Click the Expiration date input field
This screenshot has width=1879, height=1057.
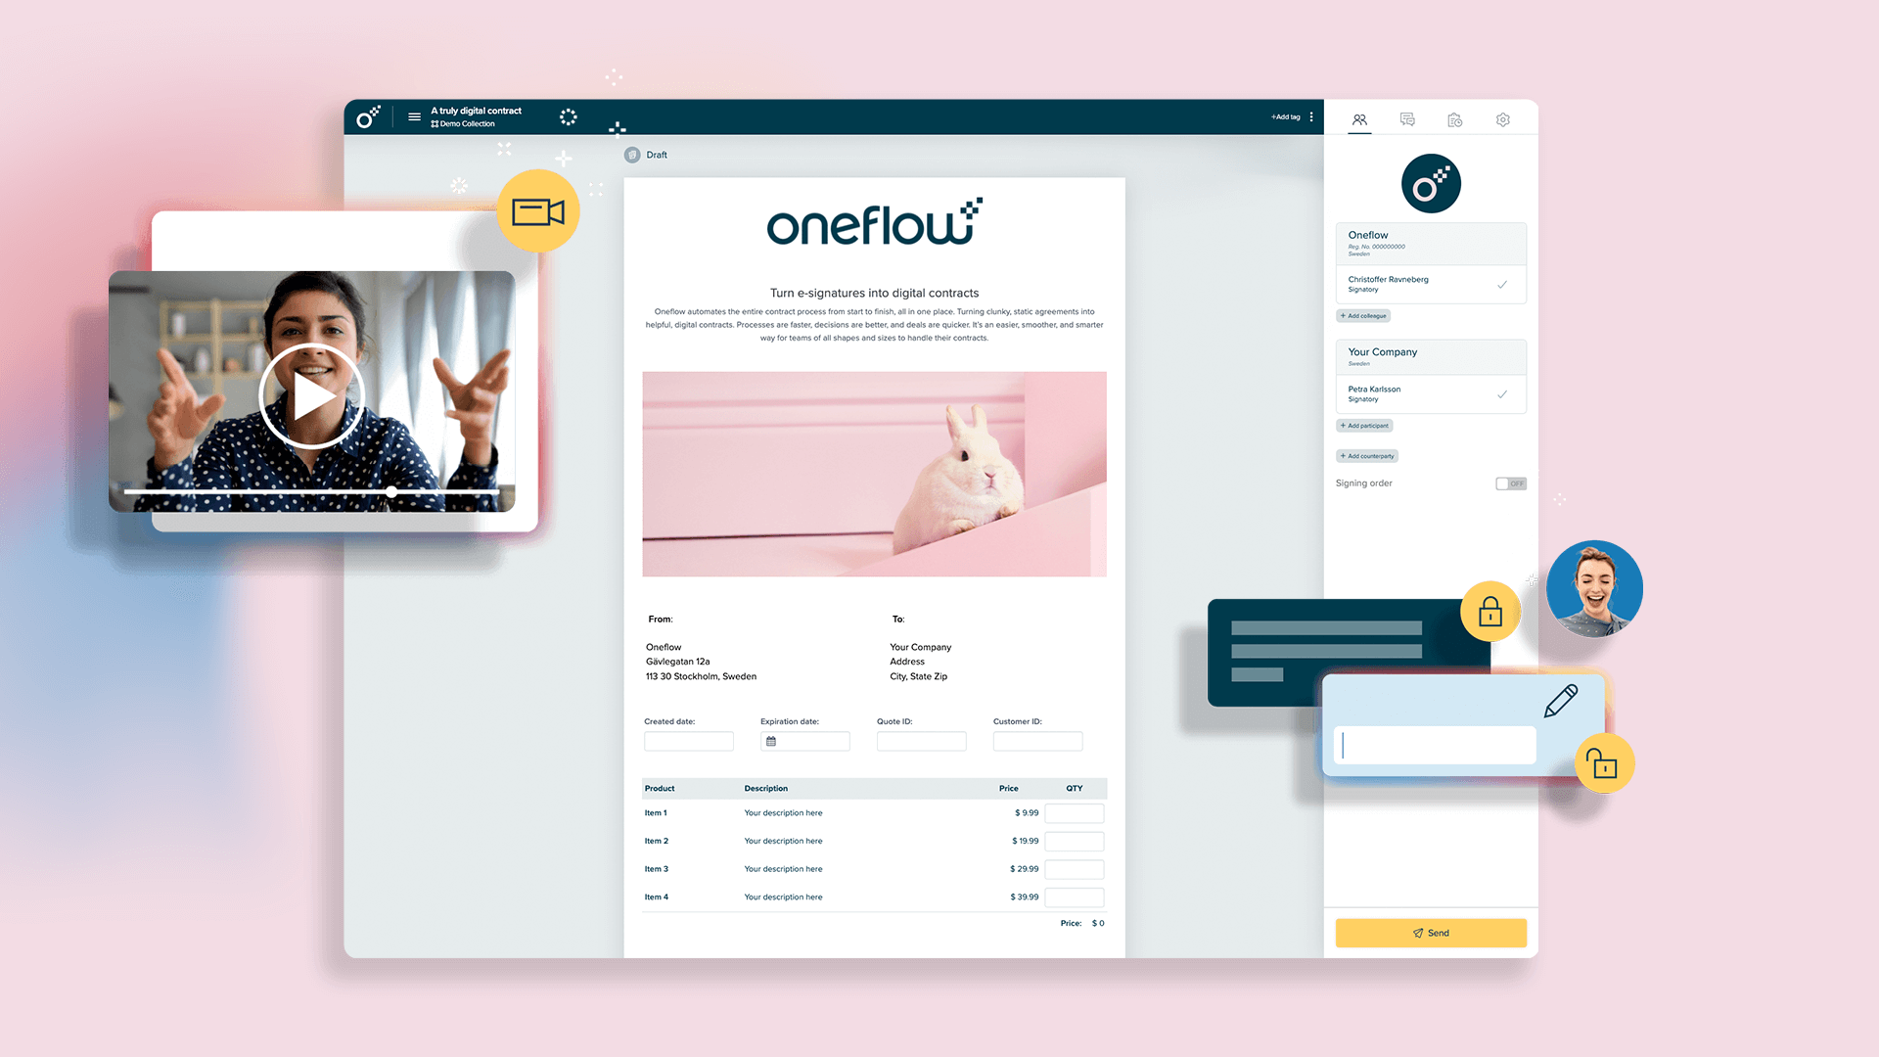pos(801,740)
